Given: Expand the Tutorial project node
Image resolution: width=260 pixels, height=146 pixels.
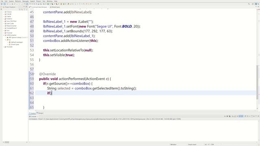Looking at the screenshot, I should point(4,33).
